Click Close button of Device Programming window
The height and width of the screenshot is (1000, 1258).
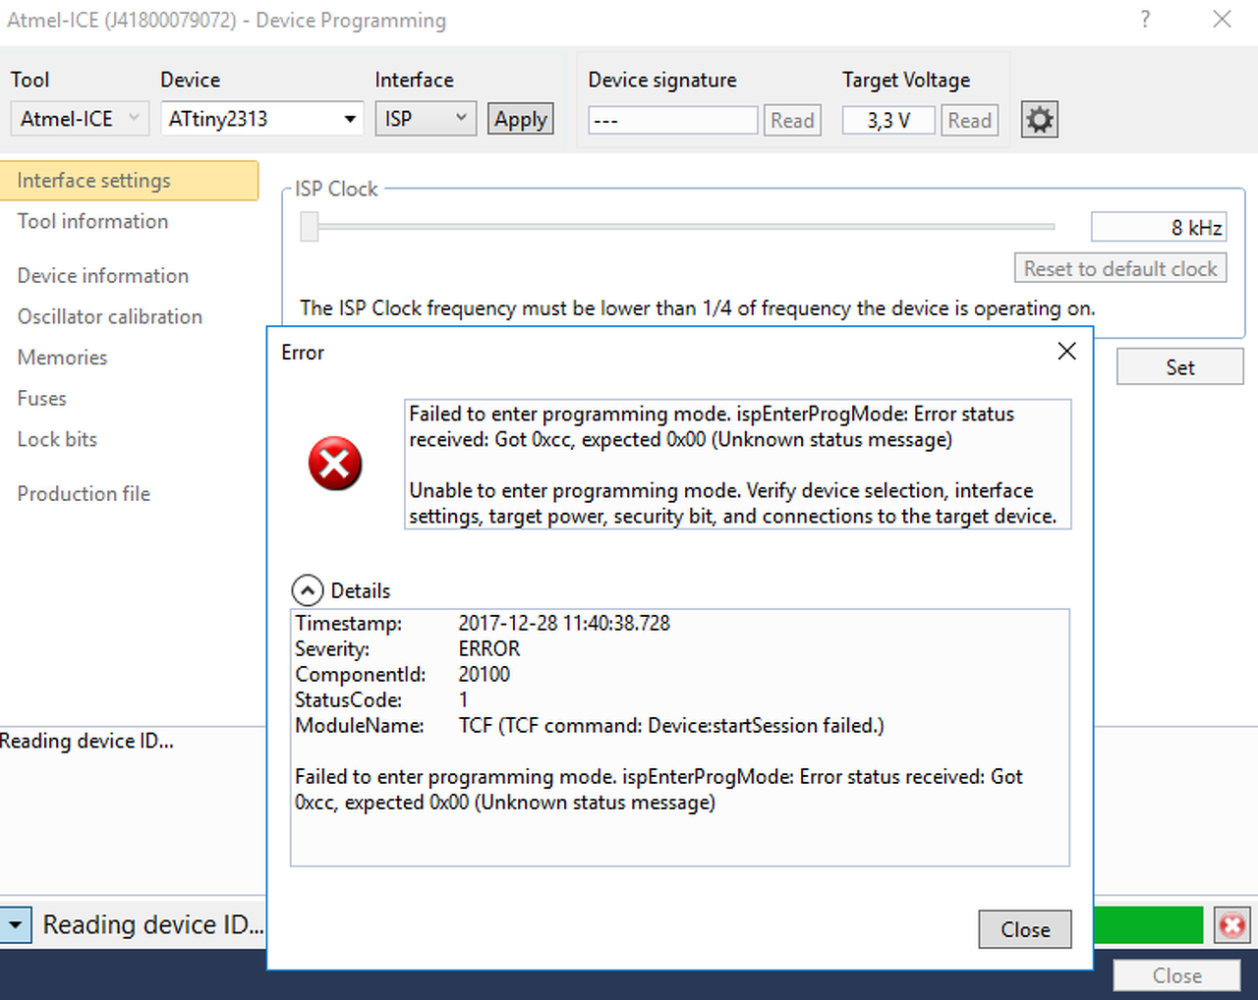pyautogui.click(x=1176, y=975)
